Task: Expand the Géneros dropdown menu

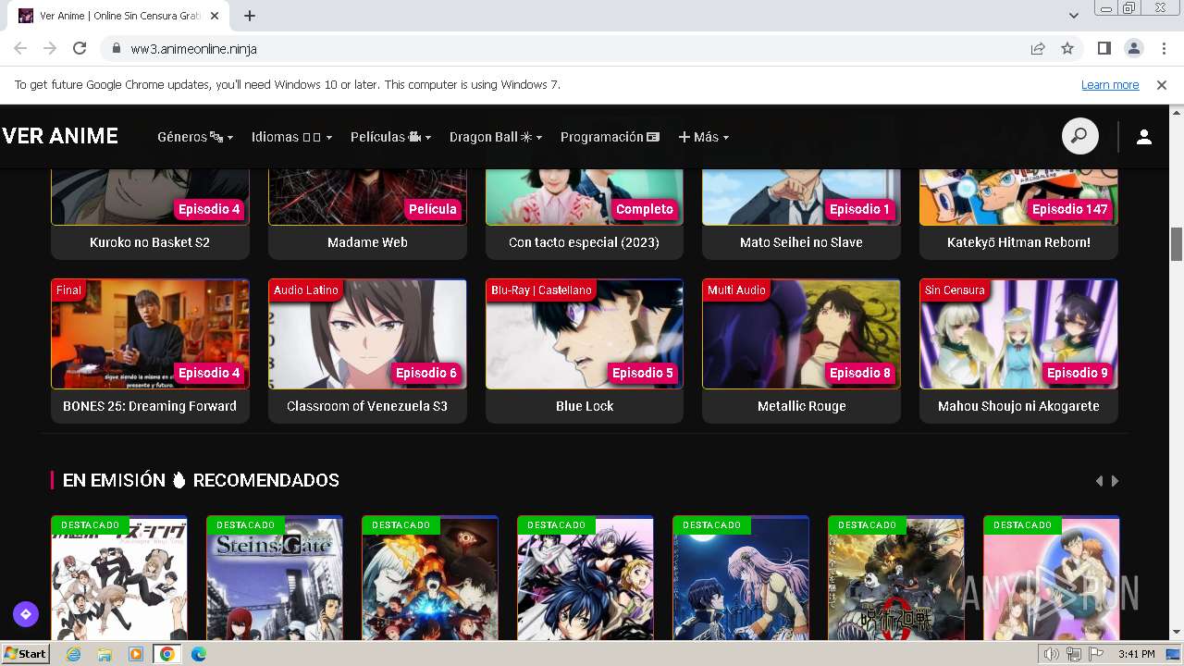Action: [x=195, y=137]
